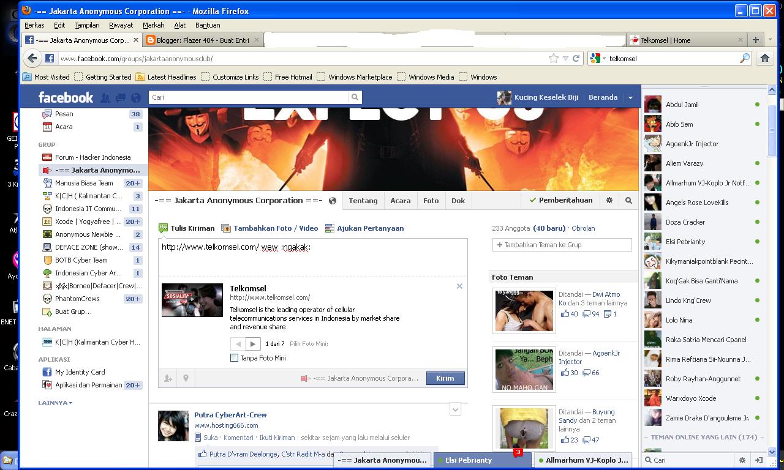Click the hide chat sidebar icon

(758, 460)
